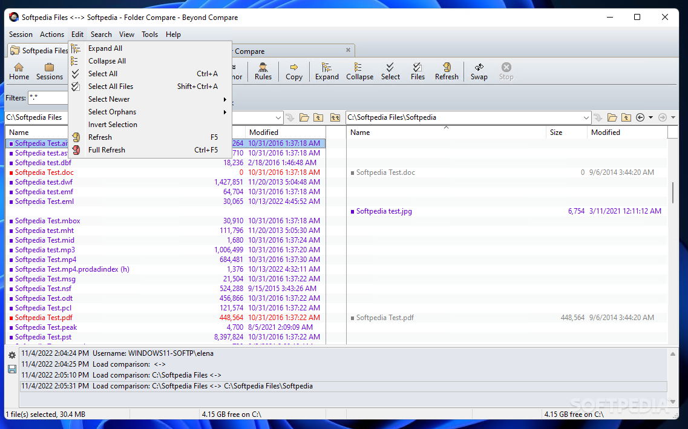Viewport: 688px width, 429px height.
Task: Click the log panel scroll-up arrow
Action: point(673,353)
